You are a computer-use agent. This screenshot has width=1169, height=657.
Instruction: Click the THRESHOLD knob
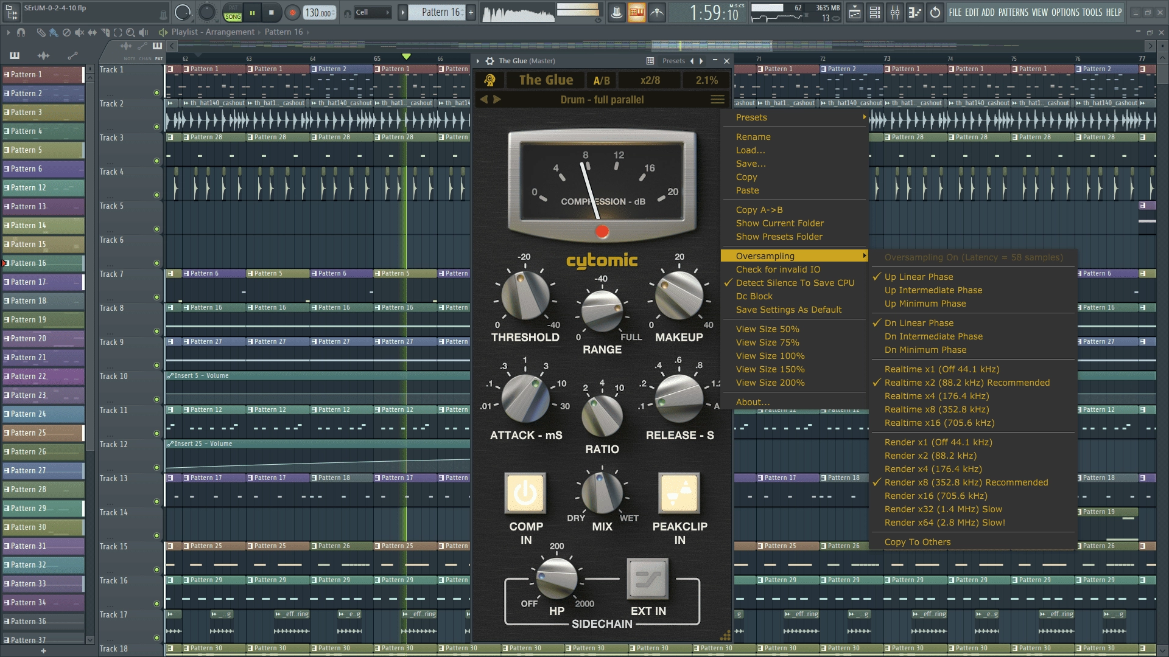point(525,296)
